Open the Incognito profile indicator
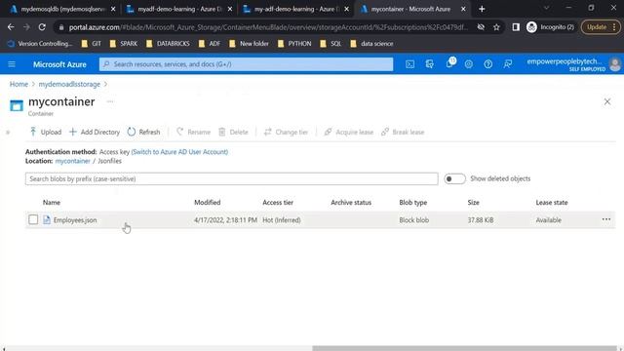Screen dimensions: 624x351 click(550, 27)
